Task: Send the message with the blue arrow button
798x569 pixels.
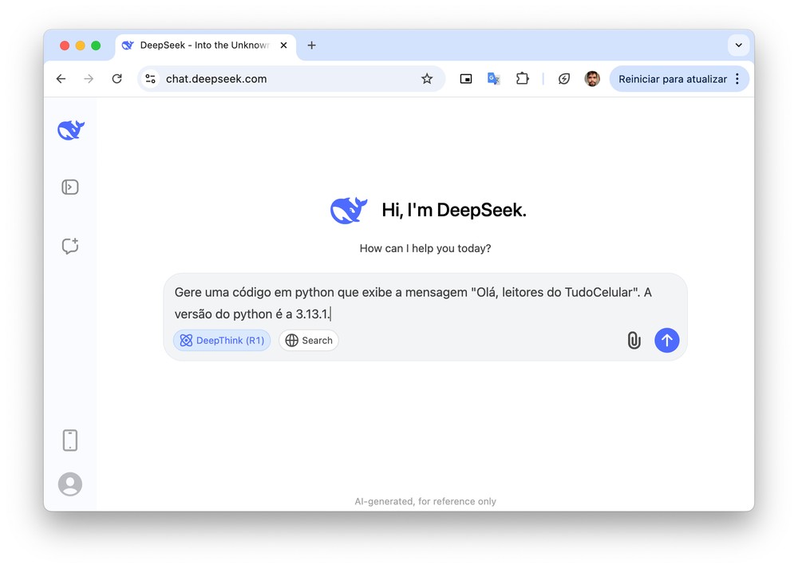Action: (666, 340)
